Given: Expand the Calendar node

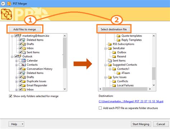Looking at the screenshot, I should [x=16, y=61].
